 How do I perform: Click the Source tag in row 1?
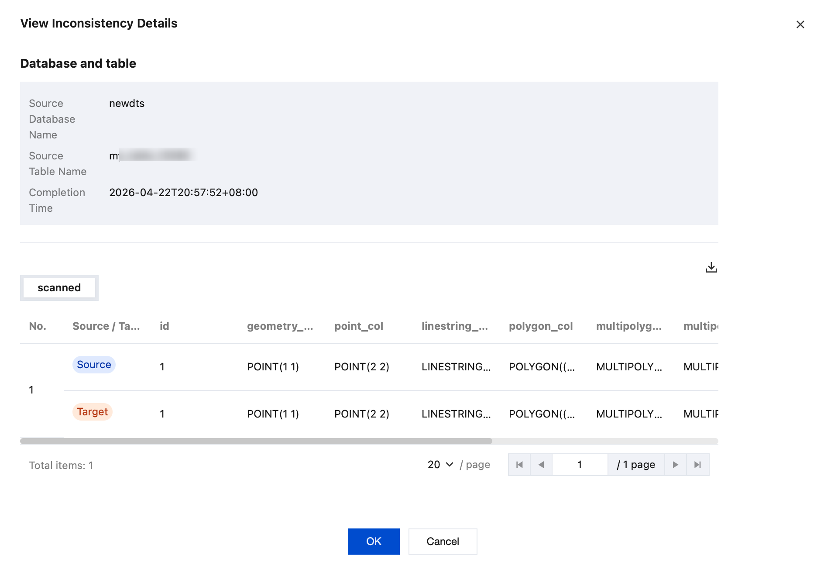tap(94, 365)
